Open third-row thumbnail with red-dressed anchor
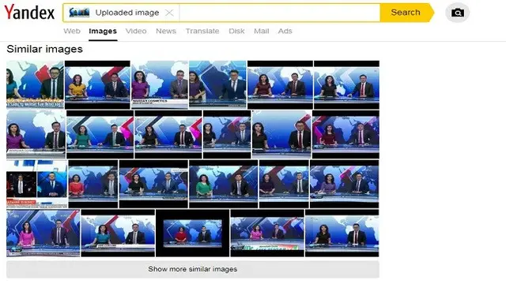This screenshot has height=284, width=506. [x=93, y=184]
